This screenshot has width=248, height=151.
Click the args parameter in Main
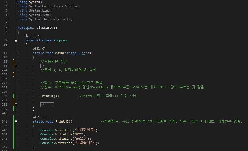[x=86, y=53]
